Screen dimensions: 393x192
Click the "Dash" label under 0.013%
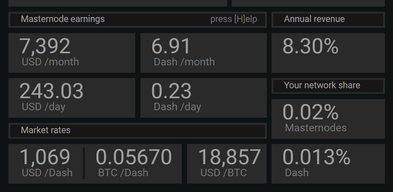pos(297,173)
